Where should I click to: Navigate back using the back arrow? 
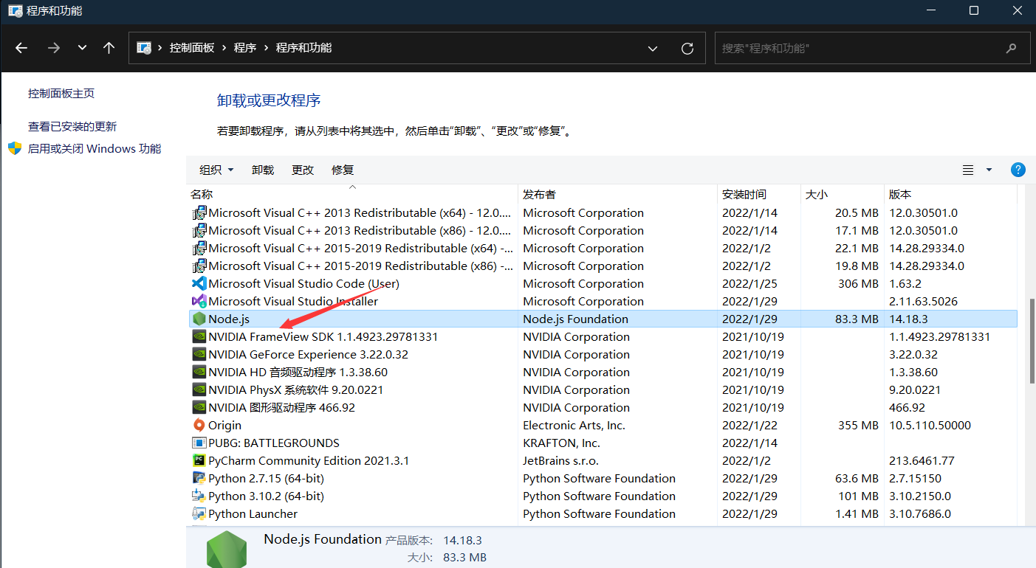click(x=21, y=47)
